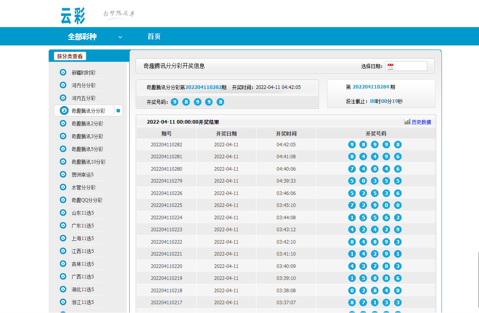Go to 奇趣腾讯5分彩 lottery
The image size is (479, 313).
click(x=87, y=149)
